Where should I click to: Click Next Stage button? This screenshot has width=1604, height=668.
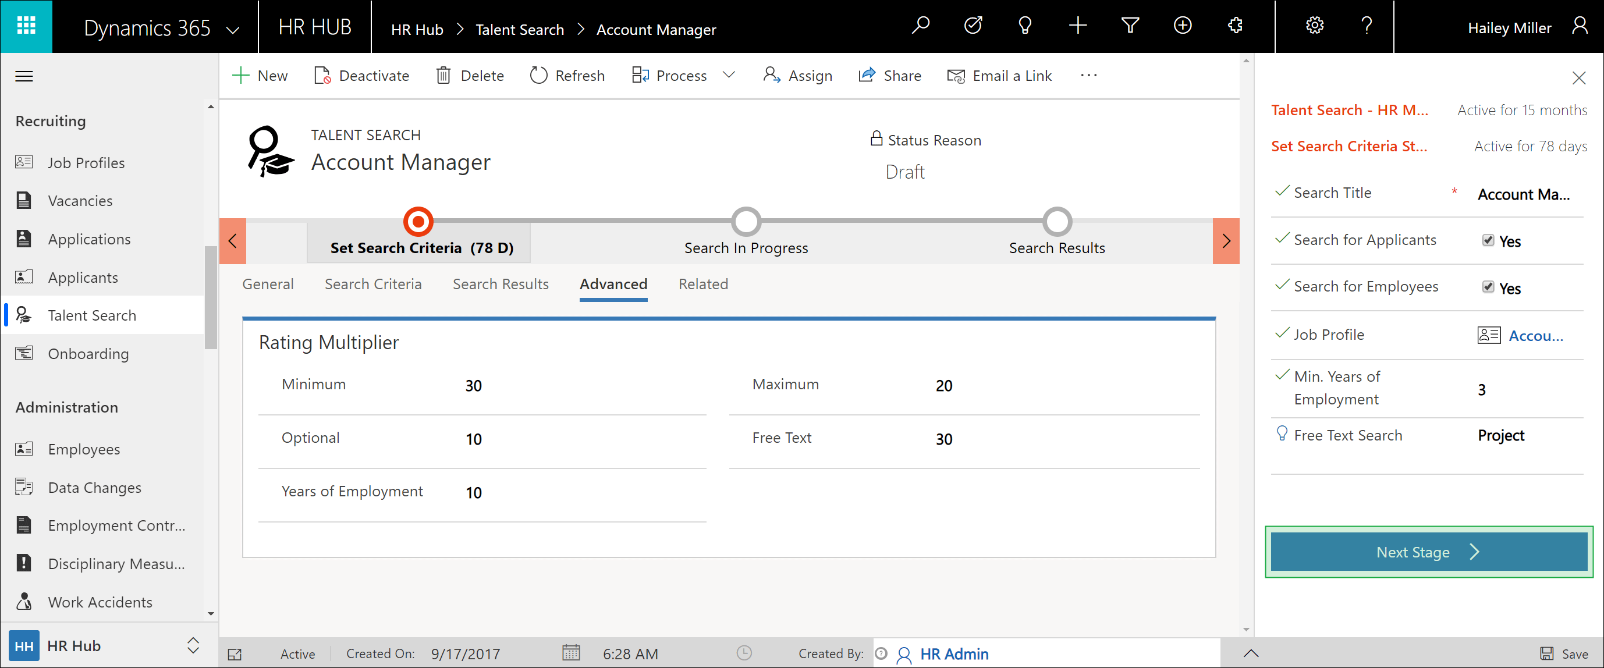click(x=1428, y=552)
